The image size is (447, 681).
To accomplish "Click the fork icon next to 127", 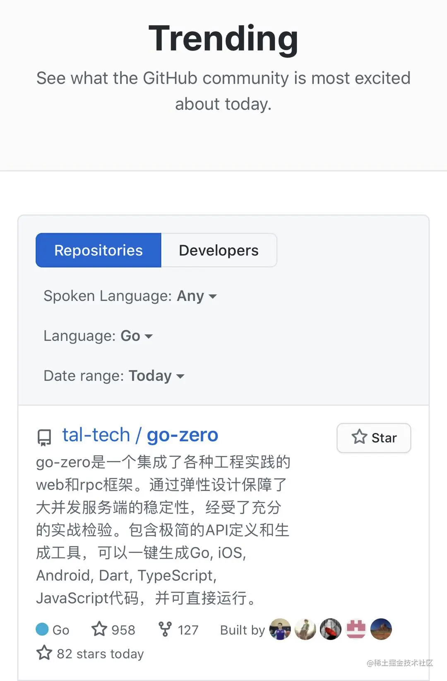I will (x=165, y=629).
